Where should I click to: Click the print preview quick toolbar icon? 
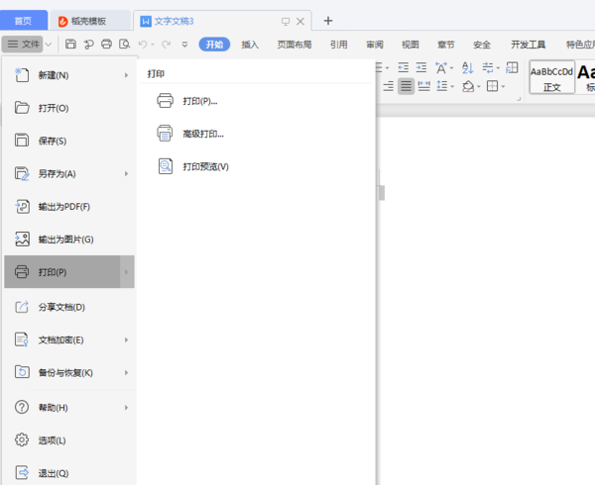pyautogui.click(x=125, y=45)
